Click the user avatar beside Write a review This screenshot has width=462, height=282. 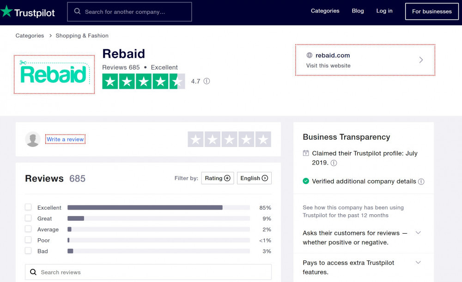click(x=33, y=139)
